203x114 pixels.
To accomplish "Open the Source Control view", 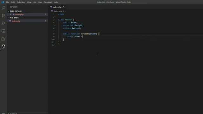I will 3,16.
